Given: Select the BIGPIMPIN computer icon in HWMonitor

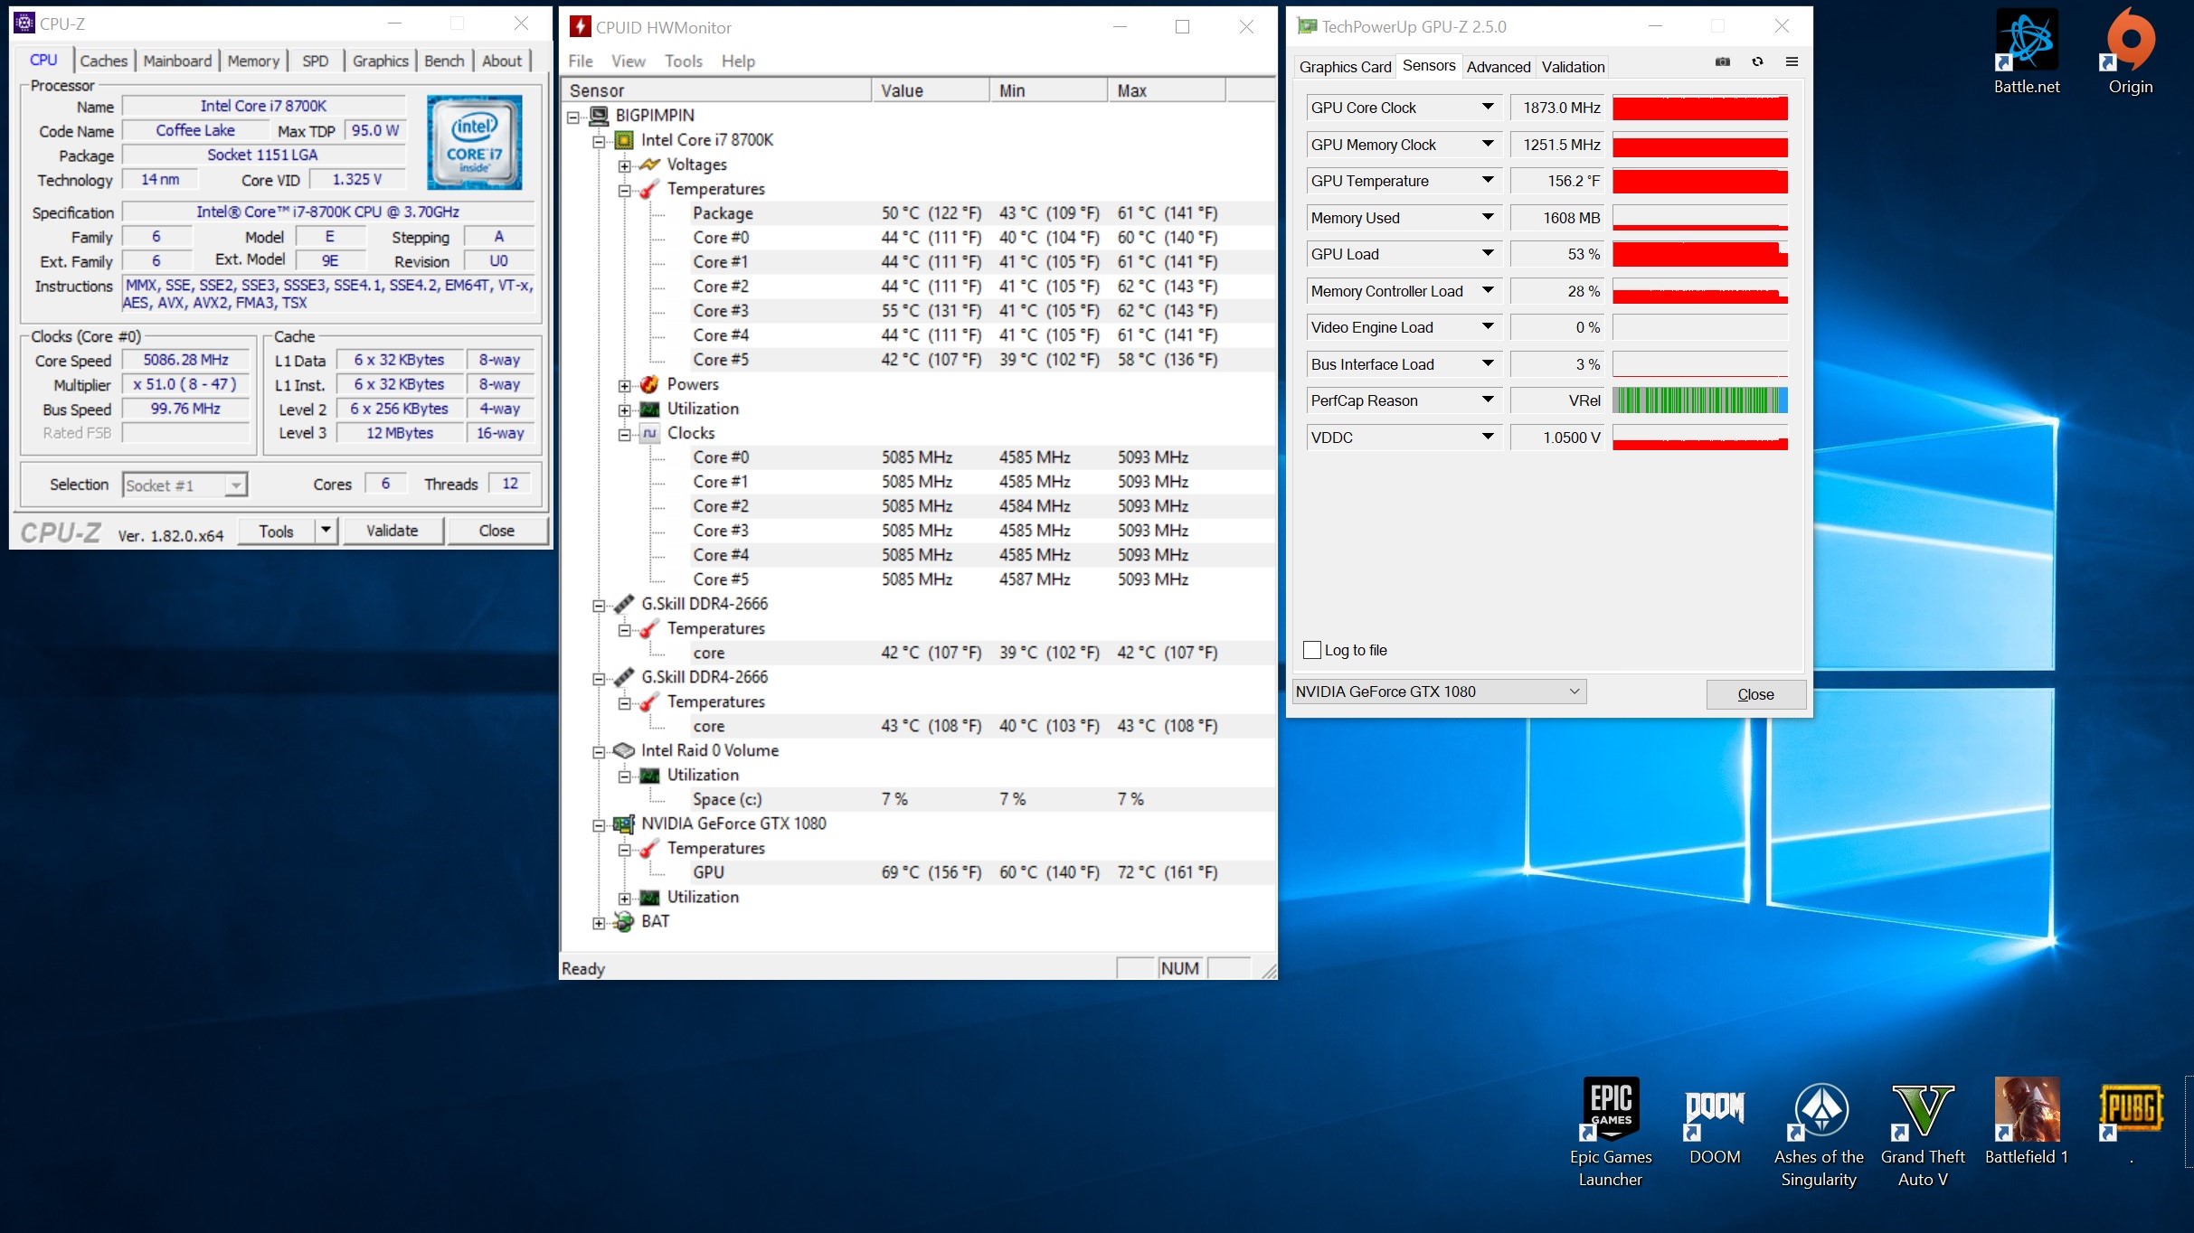Looking at the screenshot, I should coord(599,116).
